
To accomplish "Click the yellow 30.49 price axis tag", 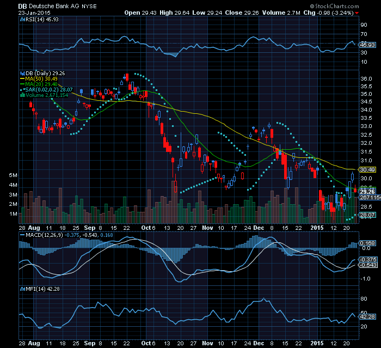I will point(367,170).
